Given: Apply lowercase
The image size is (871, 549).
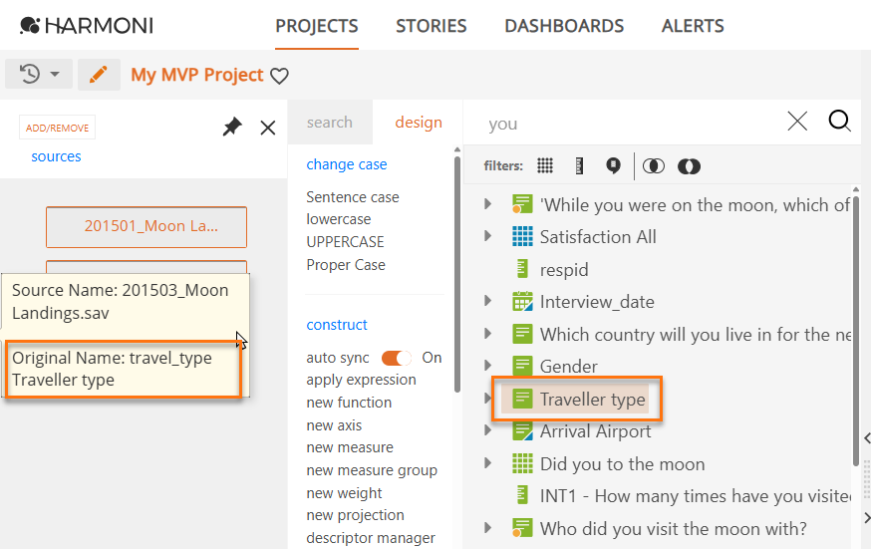Looking at the screenshot, I should tap(338, 219).
